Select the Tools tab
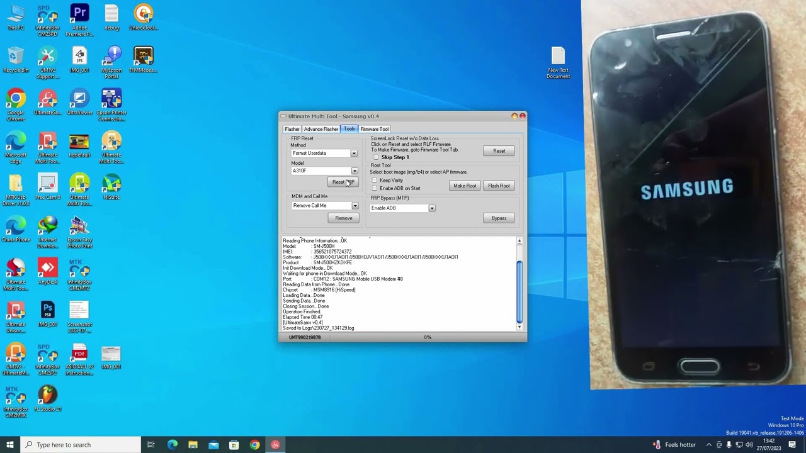Screen dimensions: 806x453 349,128
